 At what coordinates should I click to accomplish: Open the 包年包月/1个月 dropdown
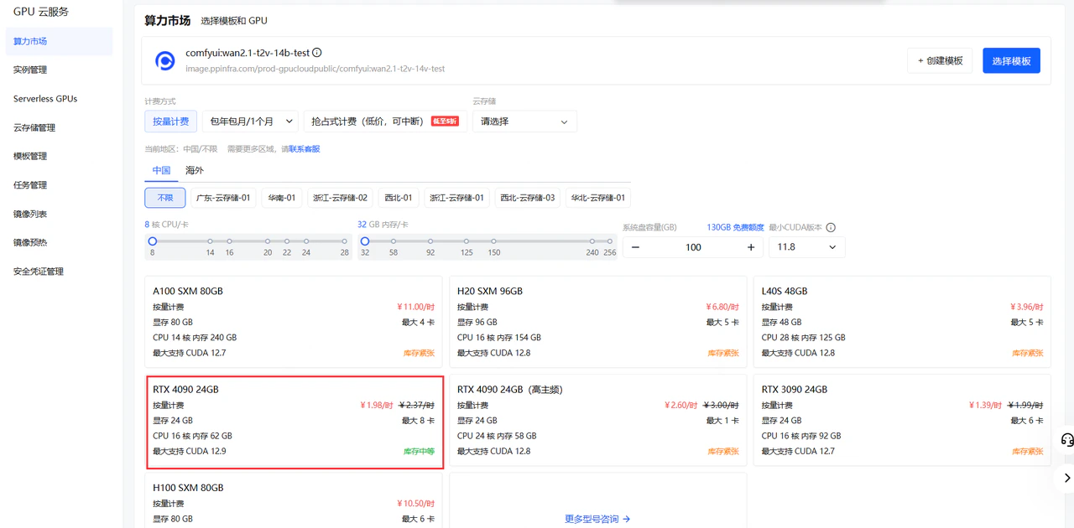(x=250, y=122)
